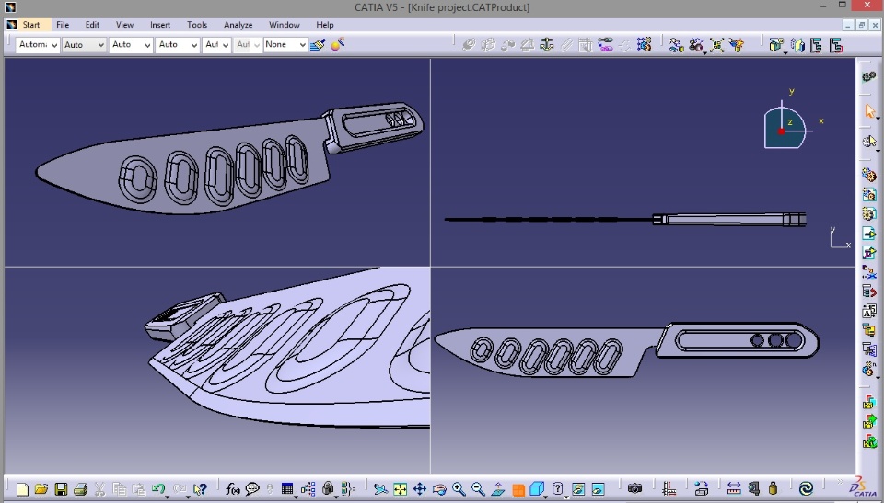884x503 pixels.
Task: Open the Design Table grid icon
Action: [287, 489]
